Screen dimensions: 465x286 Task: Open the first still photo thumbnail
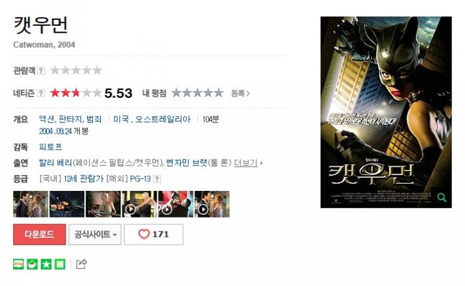click(x=31, y=204)
